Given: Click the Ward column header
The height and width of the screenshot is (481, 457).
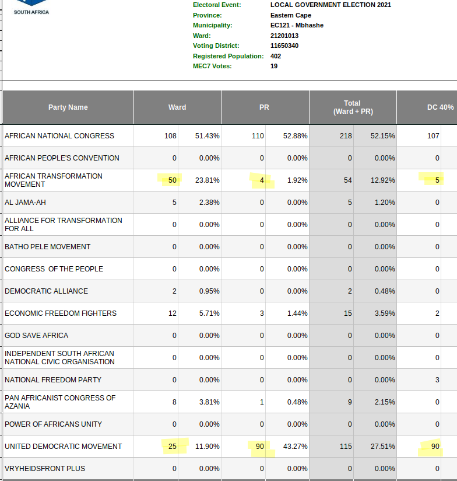Looking at the screenshot, I should pos(177,107).
